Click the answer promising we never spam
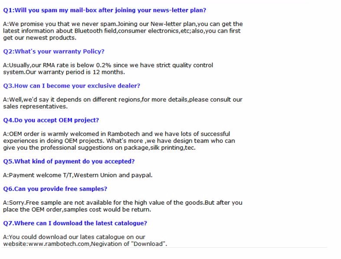The width and height of the screenshot is (341, 259). [x=123, y=31]
